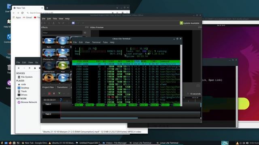Click the file manager back arrow

click(x=19, y=68)
